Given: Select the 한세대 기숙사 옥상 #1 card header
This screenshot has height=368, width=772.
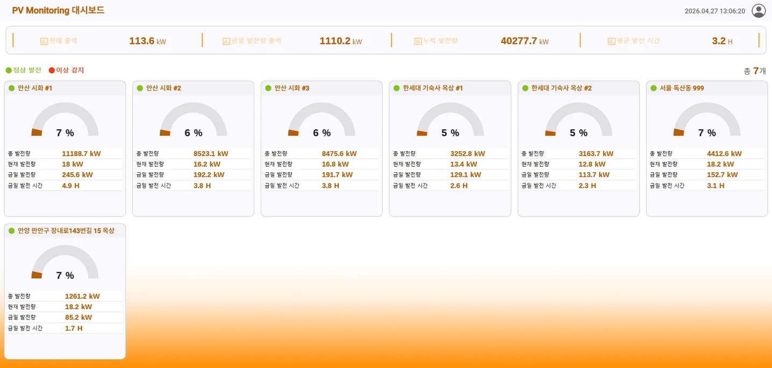Looking at the screenshot, I should (x=450, y=88).
